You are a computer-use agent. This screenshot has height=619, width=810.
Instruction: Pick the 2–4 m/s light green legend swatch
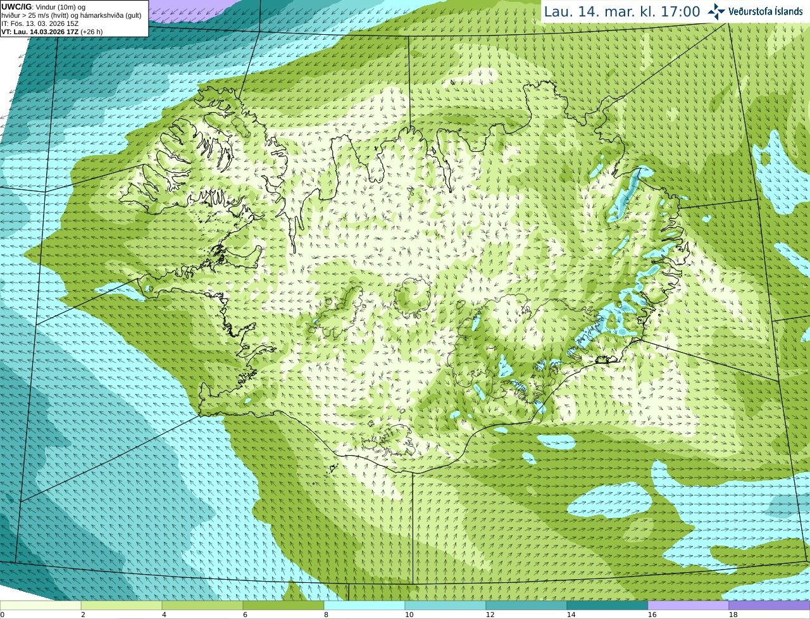point(121,606)
